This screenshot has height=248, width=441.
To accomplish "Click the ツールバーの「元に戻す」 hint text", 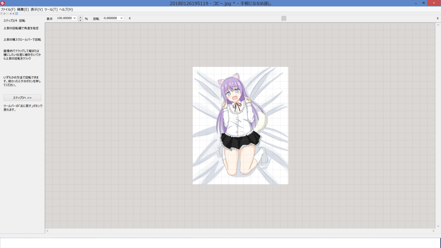I will pyautogui.click(x=23, y=108).
